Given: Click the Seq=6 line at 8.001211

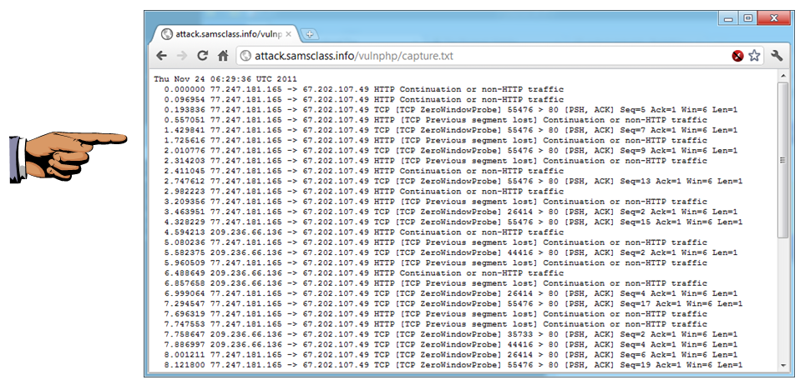Looking at the screenshot, I should (x=451, y=355).
